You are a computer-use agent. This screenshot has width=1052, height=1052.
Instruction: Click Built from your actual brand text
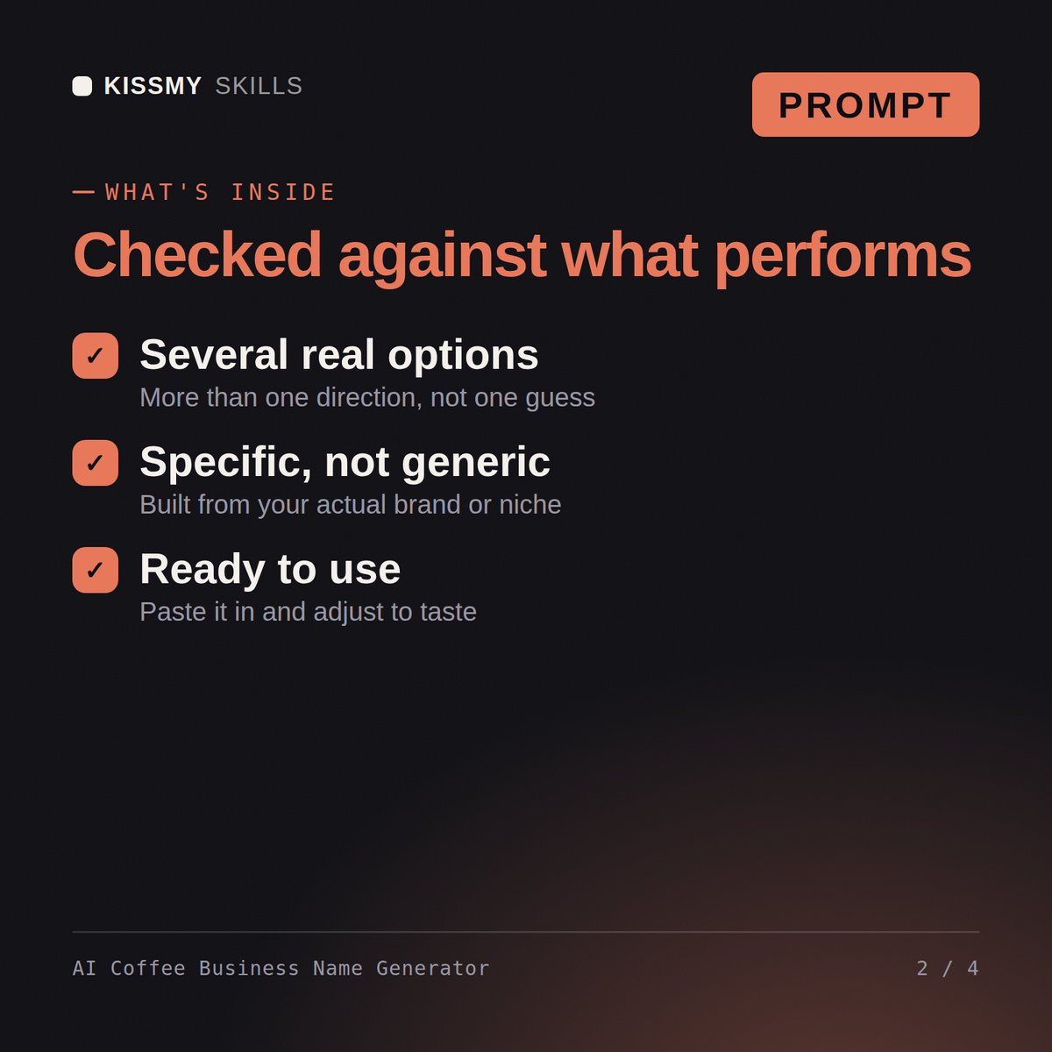click(351, 504)
